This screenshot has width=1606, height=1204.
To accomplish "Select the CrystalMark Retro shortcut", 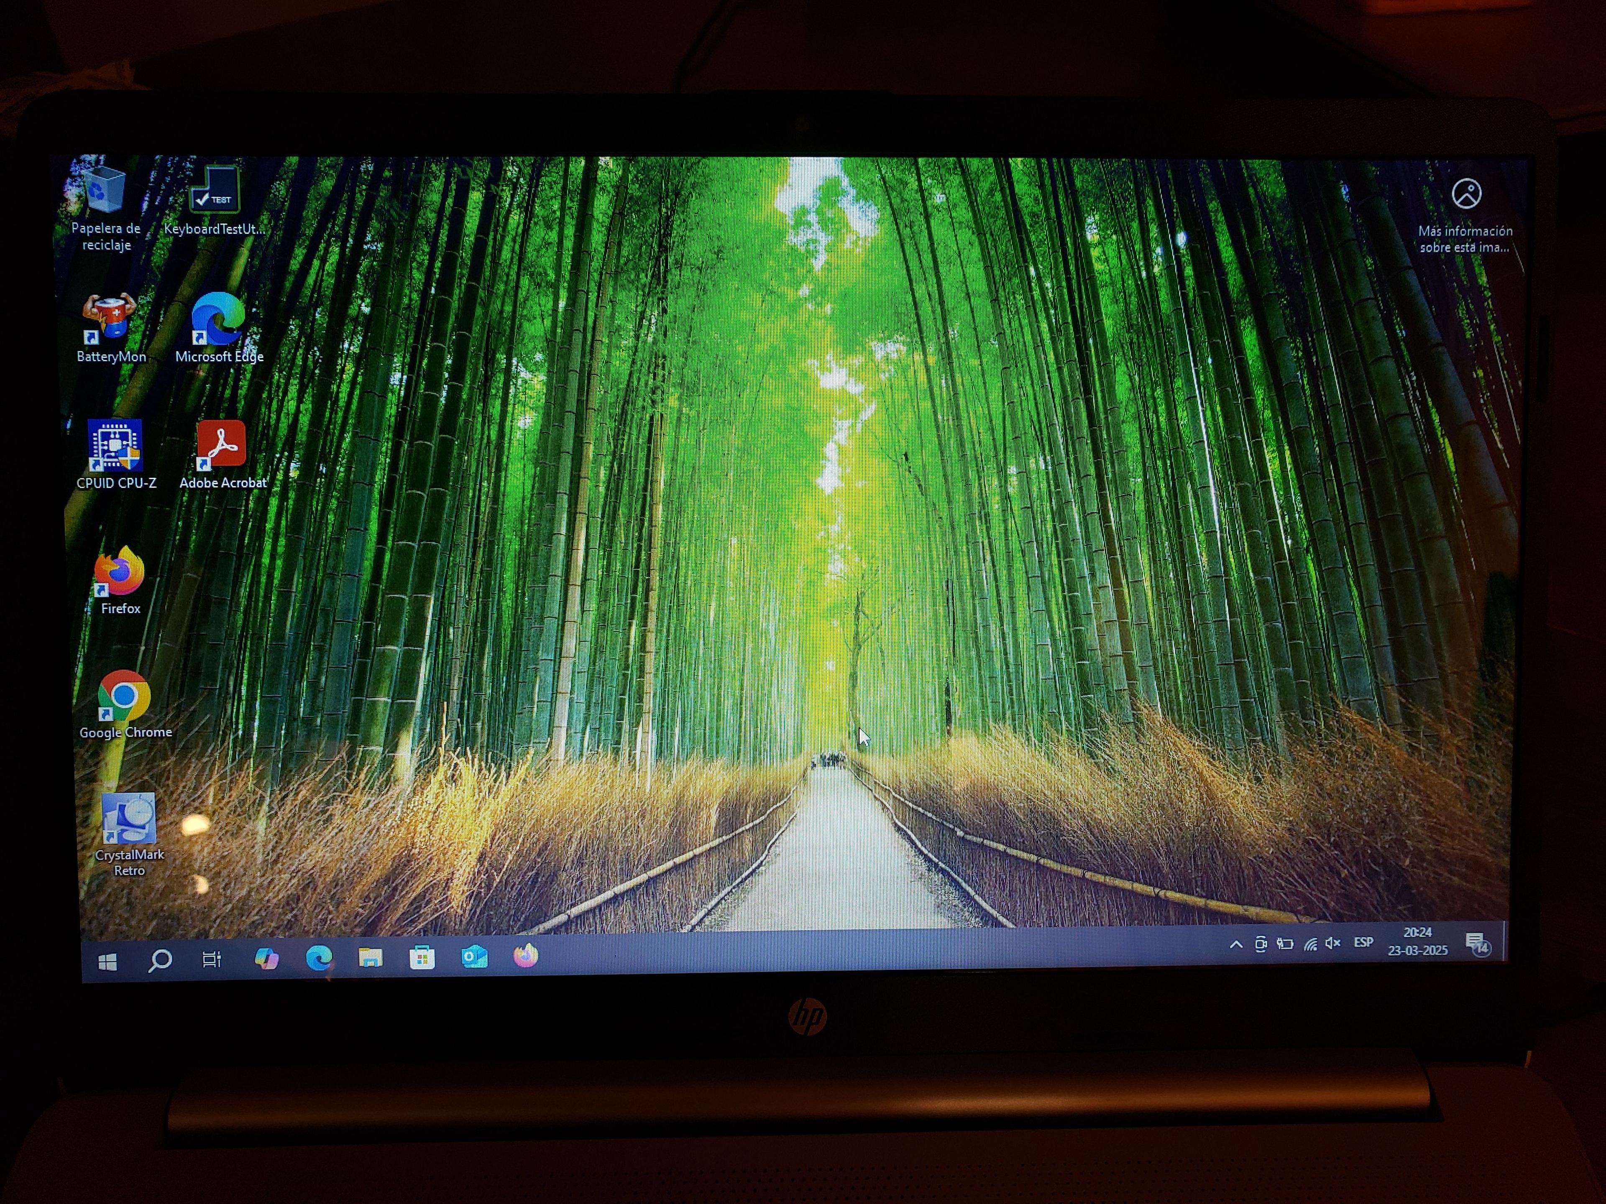I will 128,819.
